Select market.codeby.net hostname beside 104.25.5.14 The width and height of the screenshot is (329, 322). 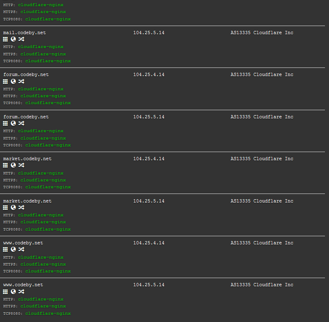[27, 201]
